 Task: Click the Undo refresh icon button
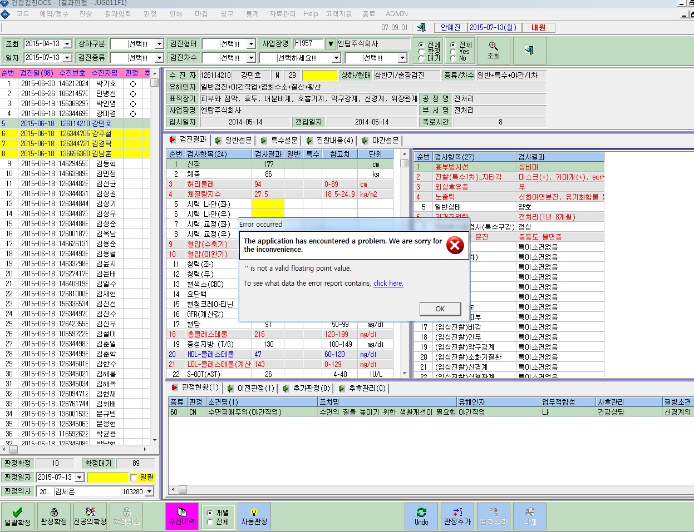421,516
